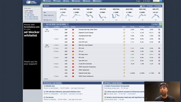Open the Forums menu
The image size is (181, 102).
click(47, 1)
